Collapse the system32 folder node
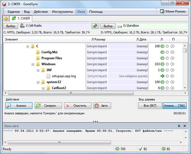The height and width of the screenshot is (154, 191). [38, 82]
